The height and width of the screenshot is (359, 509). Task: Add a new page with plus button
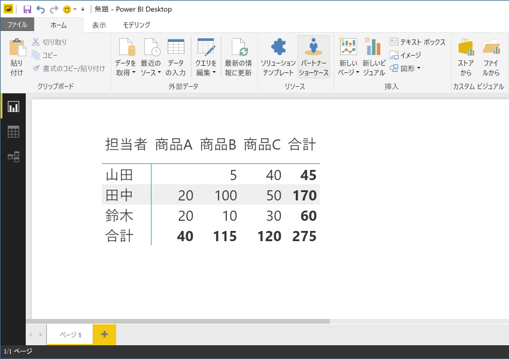tap(104, 334)
